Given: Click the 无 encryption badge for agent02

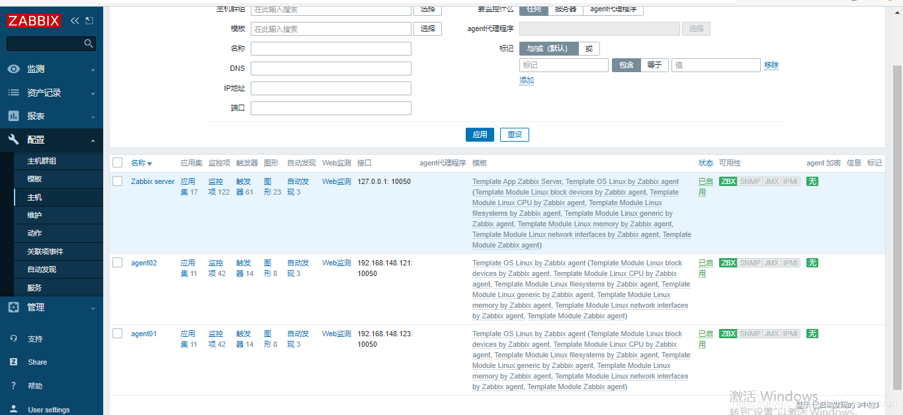Looking at the screenshot, I should [x=812, y=263].
